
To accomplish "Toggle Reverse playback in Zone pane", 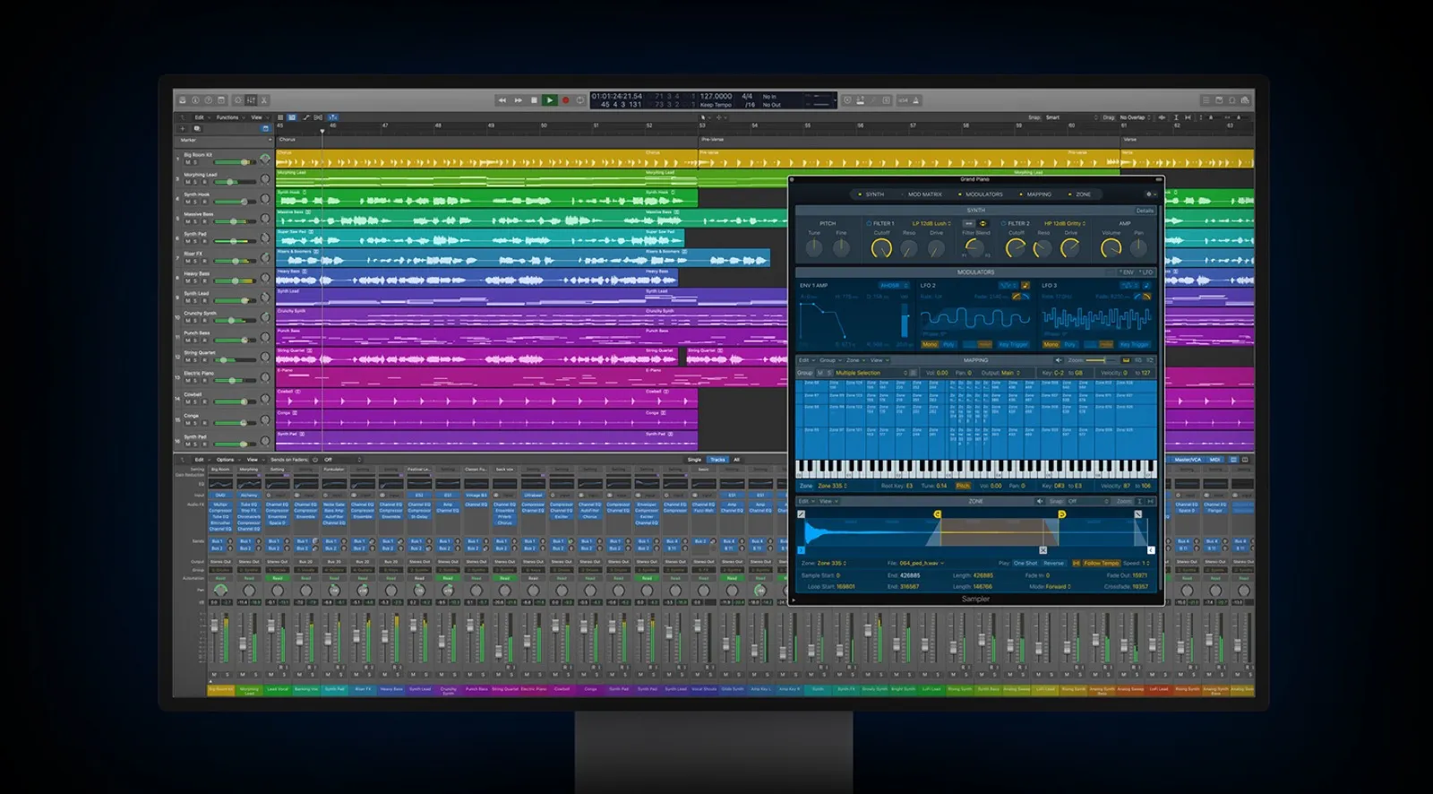I will click(1053, 564).
